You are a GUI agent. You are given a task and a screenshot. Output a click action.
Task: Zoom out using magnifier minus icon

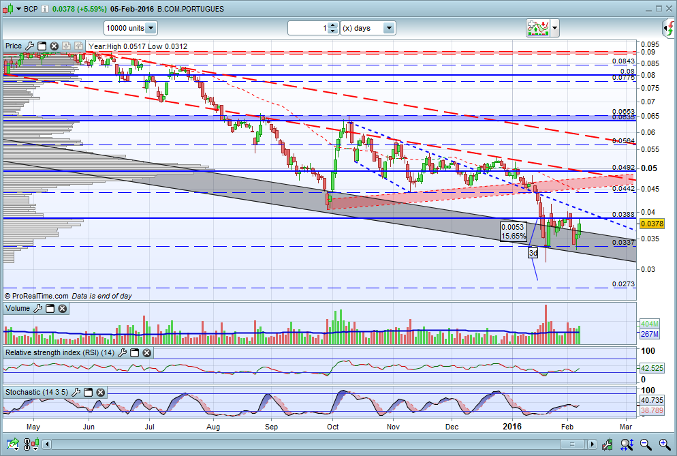coord(646,444)
